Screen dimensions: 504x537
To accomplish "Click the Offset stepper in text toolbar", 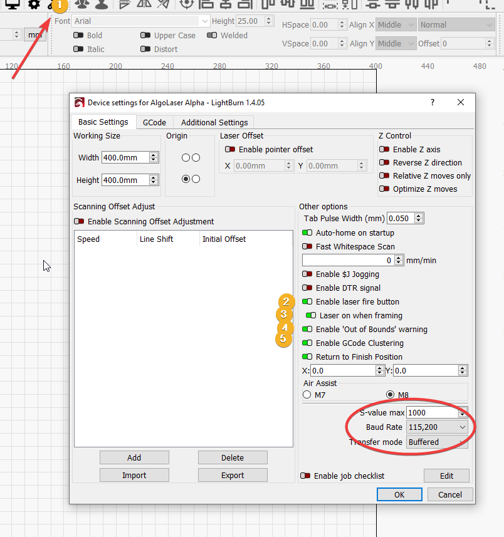I will (x=489, y=43).
